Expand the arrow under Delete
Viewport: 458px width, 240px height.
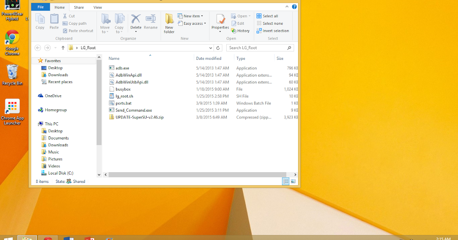pyautogui.click(x=136, y=32)
